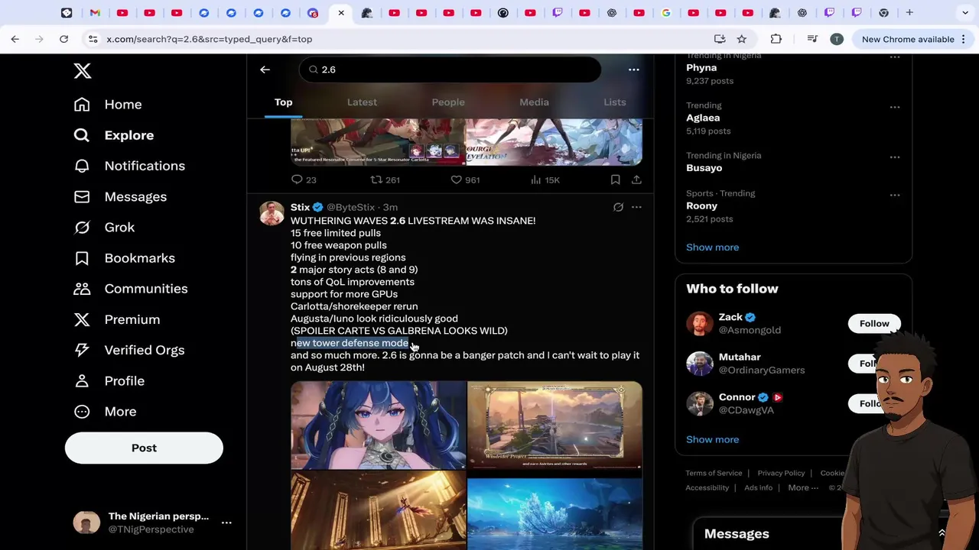Image resolution: width=979 pixels, height=550 pixels.
Task: Open Chrome Extensions puzzle icon
Action: [776, 39]
